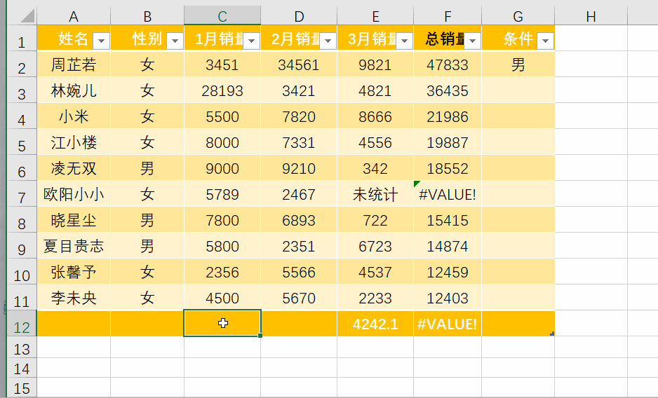Click the cell containing 林婉儿

click(x=74, y=90)
